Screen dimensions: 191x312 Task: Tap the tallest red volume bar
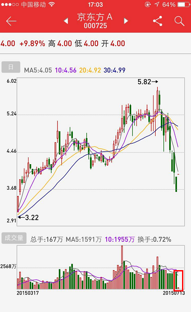122,267
